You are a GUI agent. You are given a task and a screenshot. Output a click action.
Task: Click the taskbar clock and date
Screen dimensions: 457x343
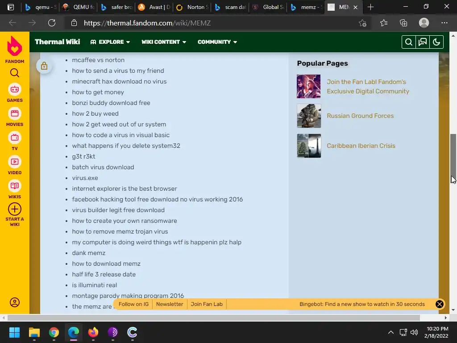pyautogui.click(x=436, y=332)
